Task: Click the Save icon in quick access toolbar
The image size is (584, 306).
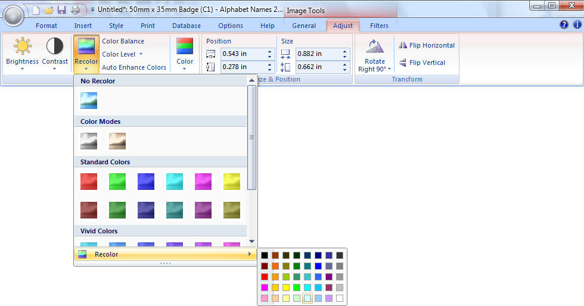Action: 62,10
